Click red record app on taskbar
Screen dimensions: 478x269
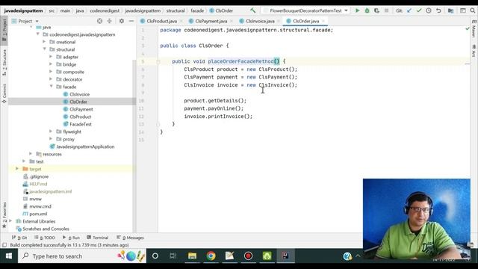(248, 256)
